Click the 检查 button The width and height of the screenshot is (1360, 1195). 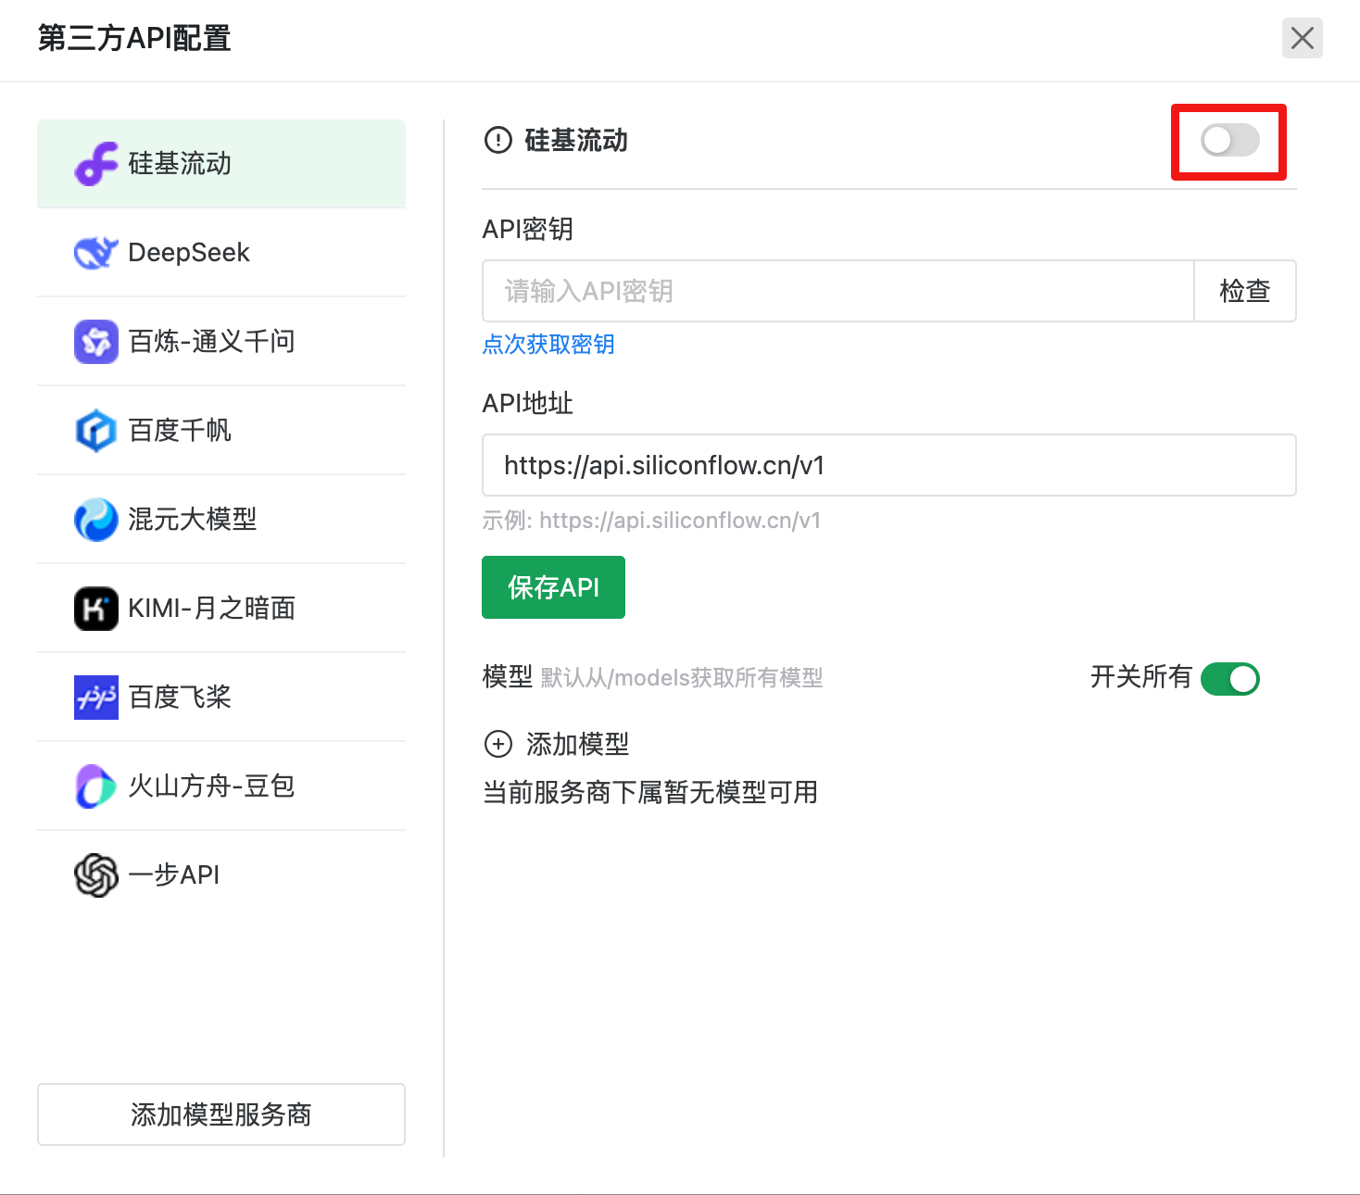coord(1245,291)
